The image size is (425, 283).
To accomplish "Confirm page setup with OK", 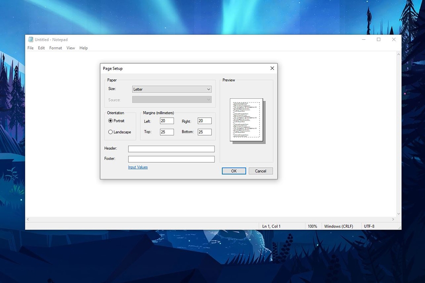I will [233, 171].
